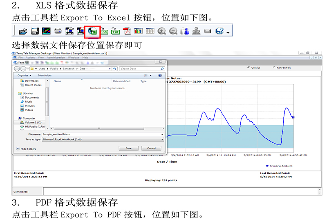Click the printer toolbar icon
Screen dimensions: 327x220
point(58,31)
